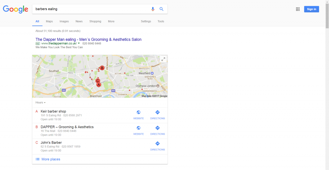Click the page vertical scrollbar
This screenshot has width=329, height=170.
327,15
